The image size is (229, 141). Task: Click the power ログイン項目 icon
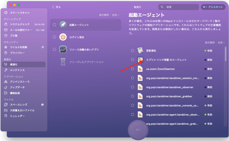(63, 37)
